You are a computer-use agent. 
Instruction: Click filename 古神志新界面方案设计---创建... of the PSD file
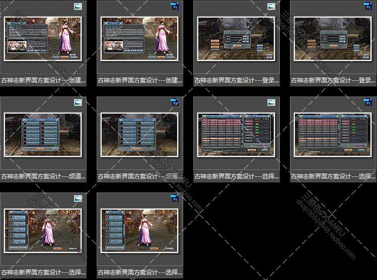pos(140,80)
